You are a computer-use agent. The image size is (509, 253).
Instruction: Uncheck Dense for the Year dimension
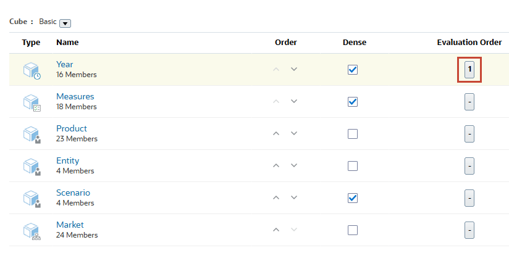[x=353, y=70]
